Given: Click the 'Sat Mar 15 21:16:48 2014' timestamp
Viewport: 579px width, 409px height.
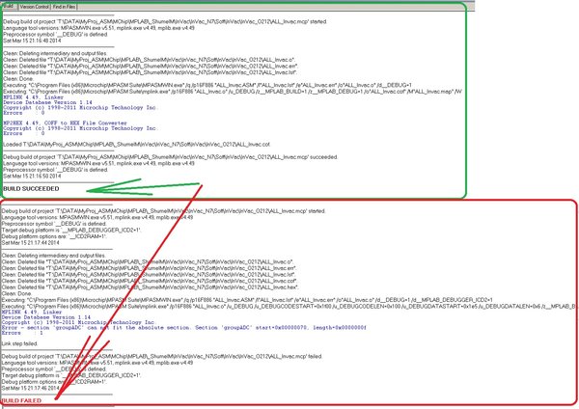Looking at the screenshot, I should click(32, 41).
